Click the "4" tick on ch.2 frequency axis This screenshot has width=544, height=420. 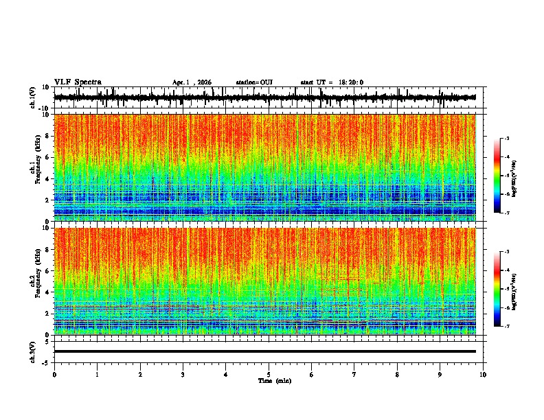48,292
